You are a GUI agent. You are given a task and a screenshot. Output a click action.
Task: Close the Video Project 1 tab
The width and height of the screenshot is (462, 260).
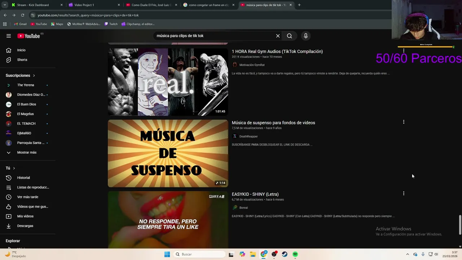pos(119,5)
